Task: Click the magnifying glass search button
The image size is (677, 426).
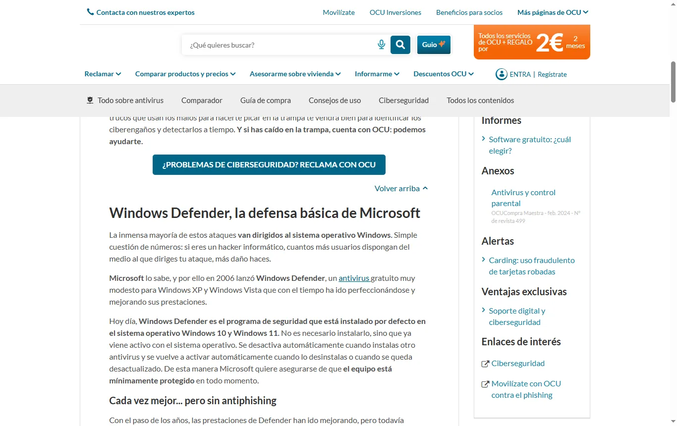Action: [400, 45]
